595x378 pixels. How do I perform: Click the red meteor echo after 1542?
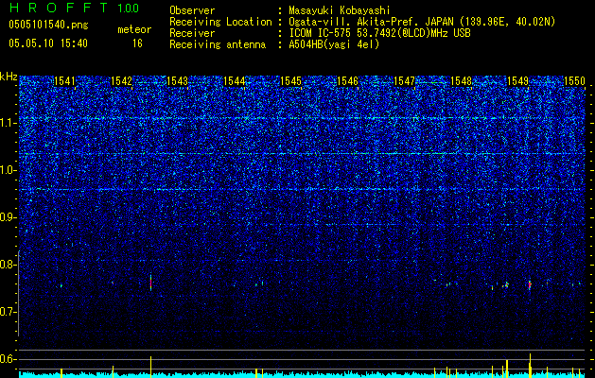(150, 283)
